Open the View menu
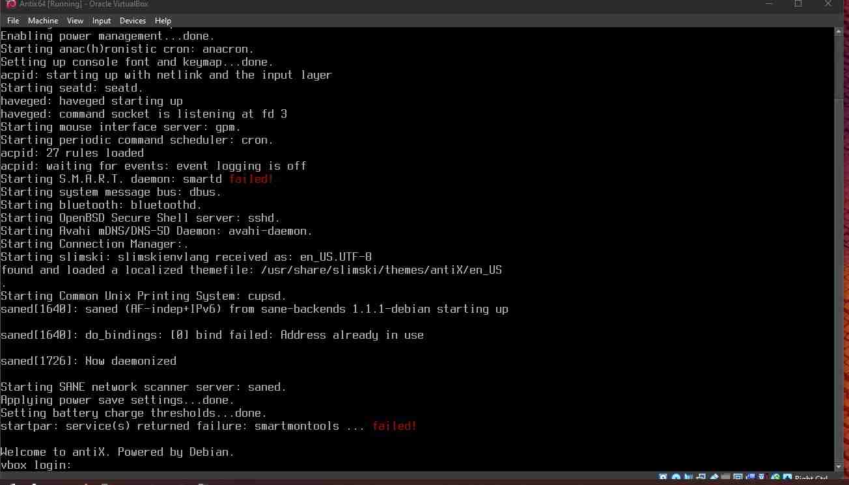 point(75,21)
